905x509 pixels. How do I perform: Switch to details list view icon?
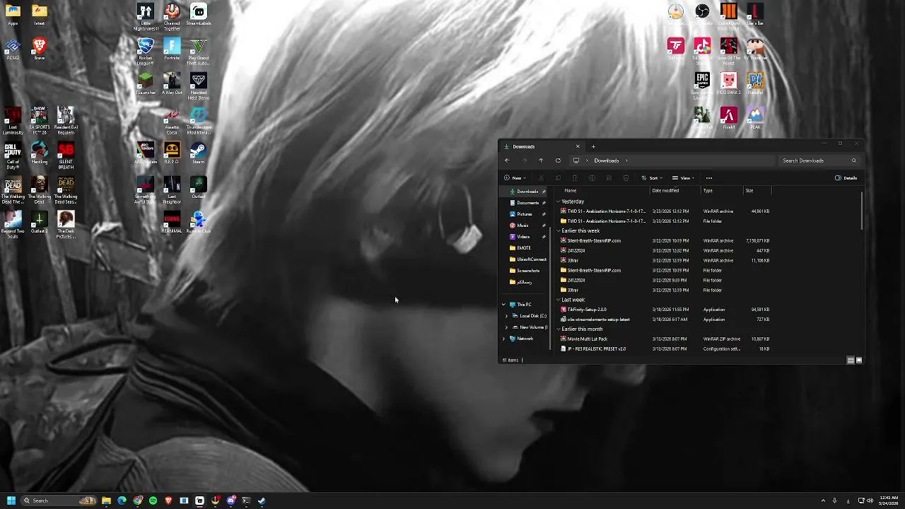[x=851, y=360]
